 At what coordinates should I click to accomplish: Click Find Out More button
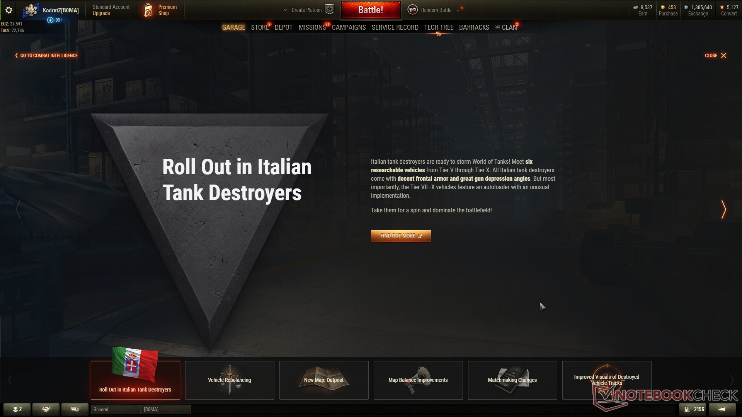401,236
